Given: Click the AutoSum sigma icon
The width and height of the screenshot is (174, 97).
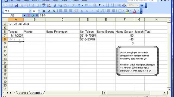Looking at the screenshot, I should tap(100, 5).
